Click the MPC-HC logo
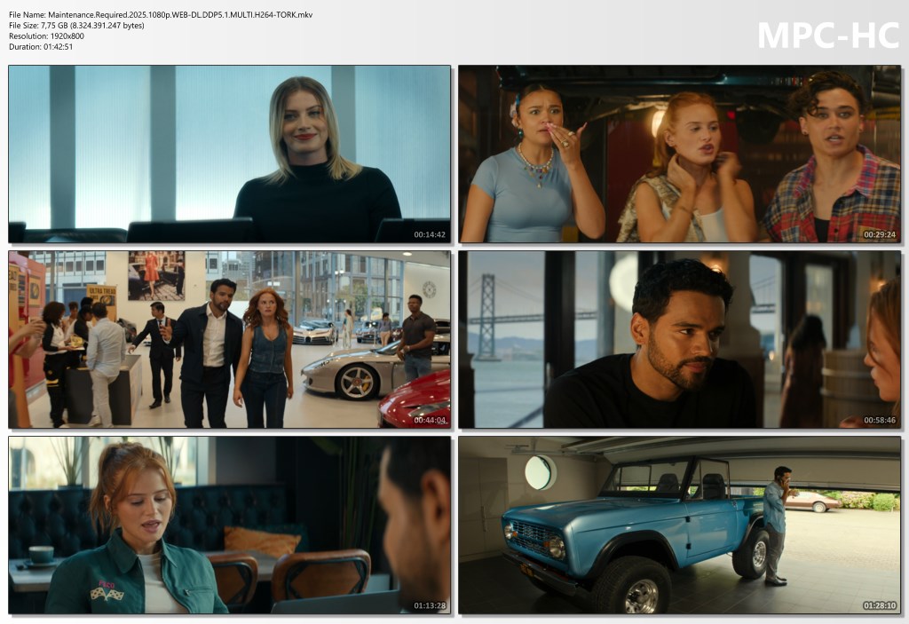The height and width of the screenshot is (624, 909). click(826, 36)
